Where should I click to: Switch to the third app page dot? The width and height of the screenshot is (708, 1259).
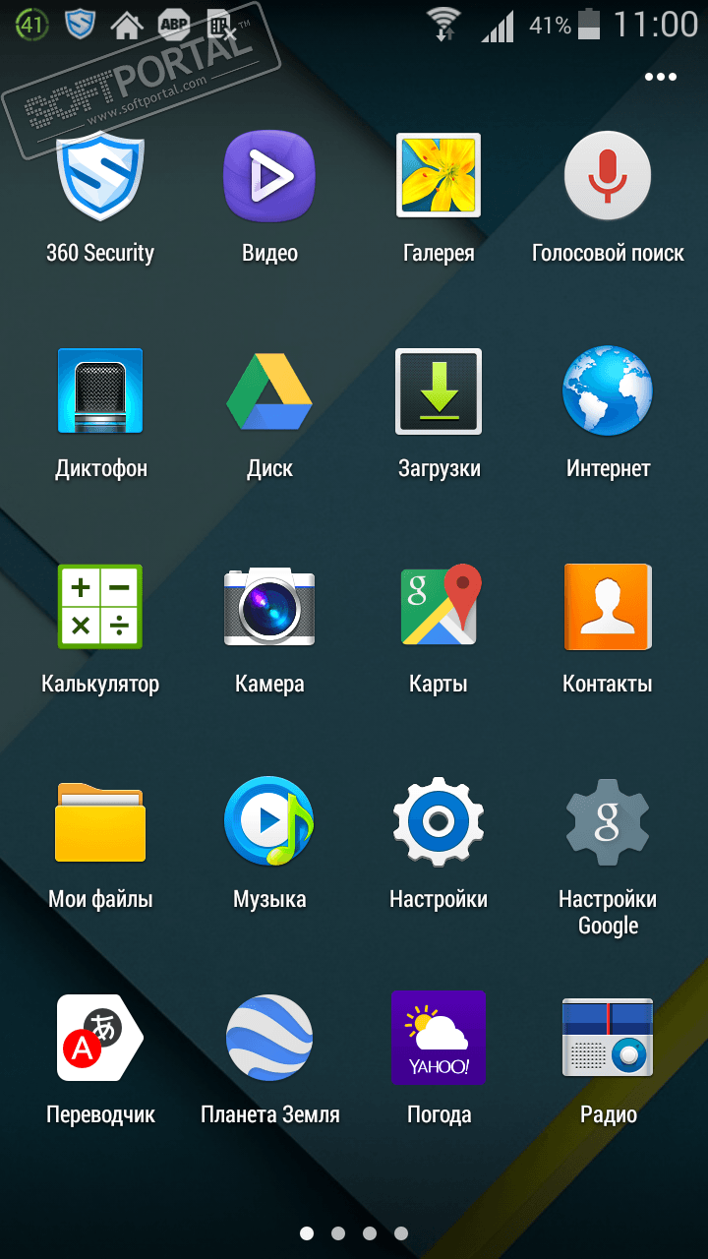pos(370,1232)
